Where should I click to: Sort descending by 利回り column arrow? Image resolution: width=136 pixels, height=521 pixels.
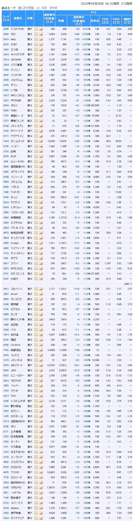point(129,22)
